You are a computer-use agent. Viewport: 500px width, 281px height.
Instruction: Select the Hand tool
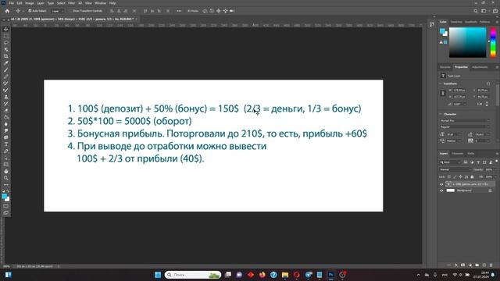[5, 172]
